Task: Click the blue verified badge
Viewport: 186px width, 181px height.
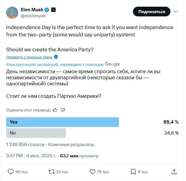Action: [46, 9]
